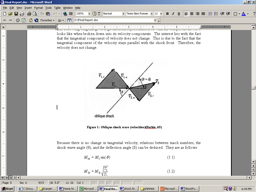Apply outside border to selection
This screenshot has height=192, width=256.
point(235,14)
